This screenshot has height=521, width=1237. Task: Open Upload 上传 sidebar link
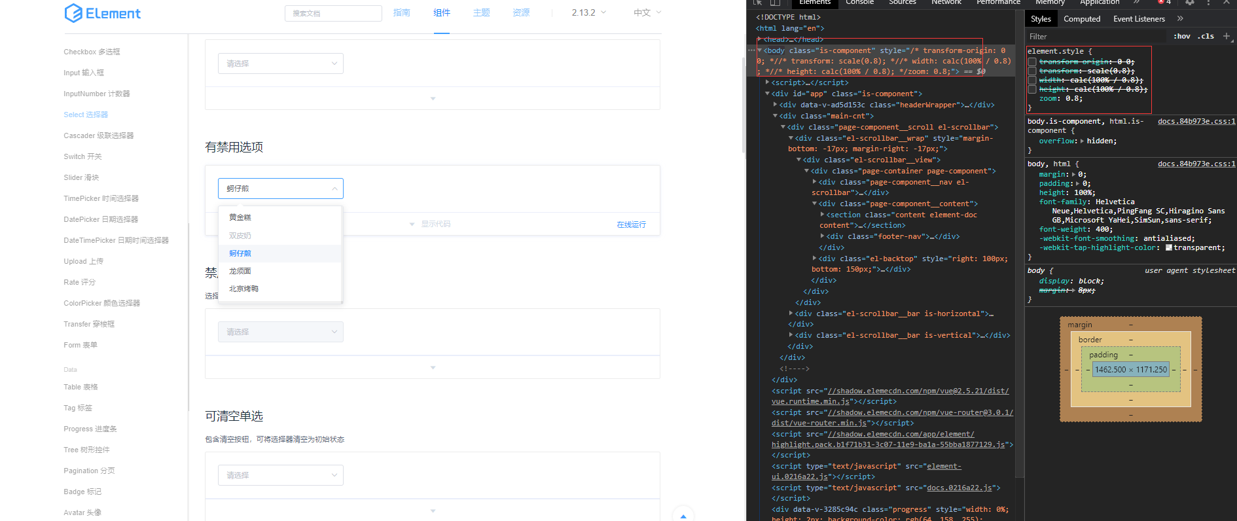tap(83, 261)
